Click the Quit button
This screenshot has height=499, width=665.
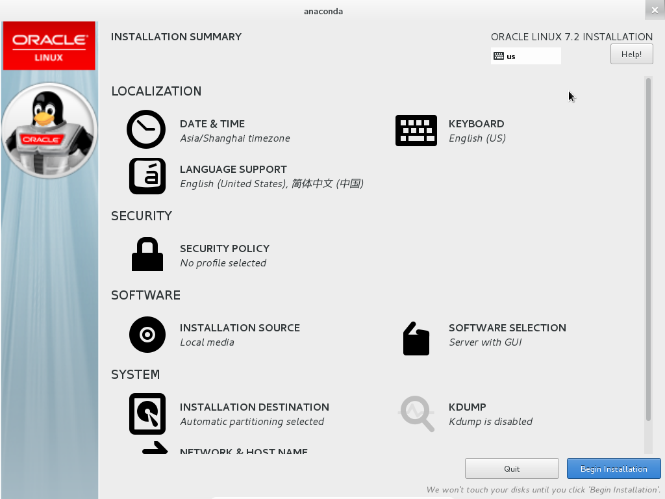coord(512,469)
